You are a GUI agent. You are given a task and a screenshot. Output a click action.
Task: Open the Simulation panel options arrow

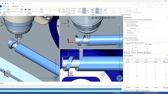point(167,17)
